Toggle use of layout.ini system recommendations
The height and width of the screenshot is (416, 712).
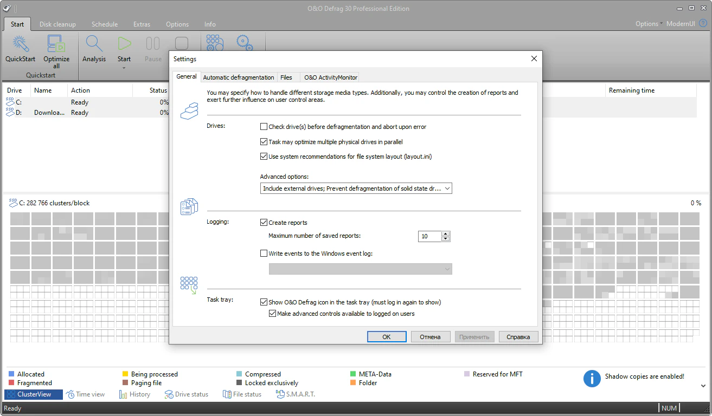coord(264,157)
